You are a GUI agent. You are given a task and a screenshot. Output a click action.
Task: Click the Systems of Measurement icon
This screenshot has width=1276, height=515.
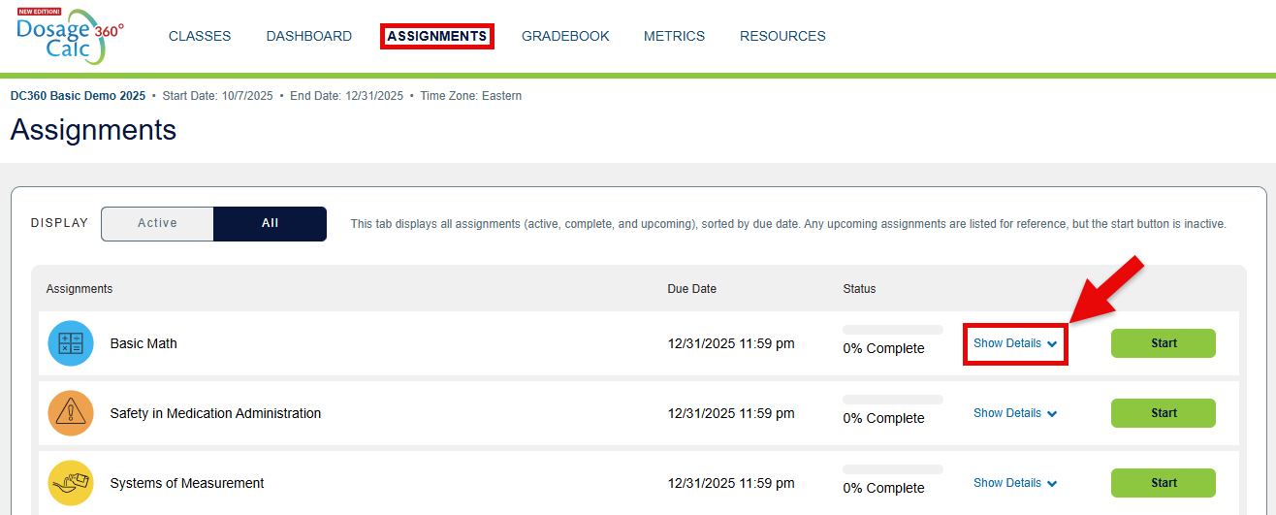pyautogui.click(x=71, y=483)
